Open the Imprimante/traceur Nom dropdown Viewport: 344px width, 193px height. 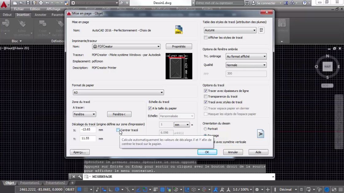pyautogui.click(x=158, y=46)
